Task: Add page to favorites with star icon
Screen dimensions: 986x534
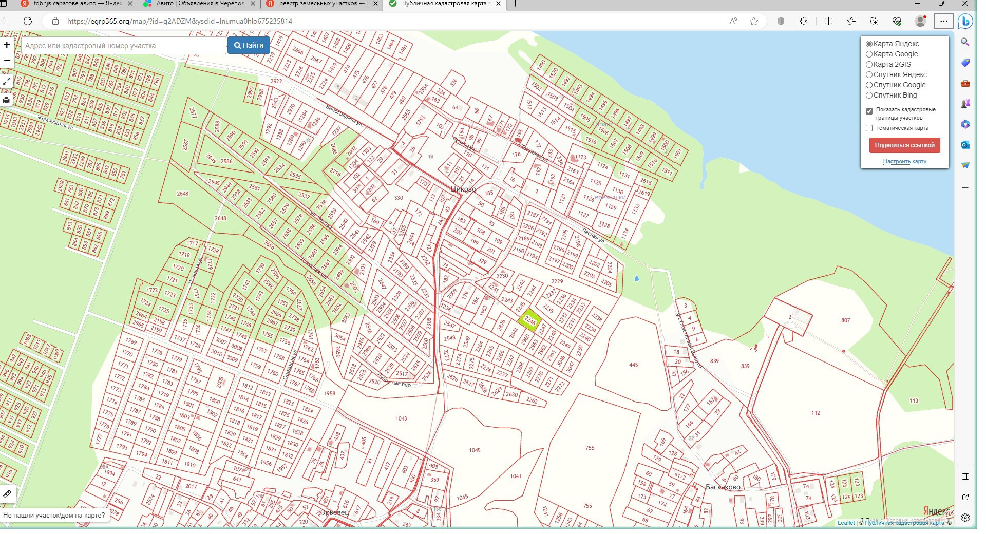Action: click(x=753, y=21)
